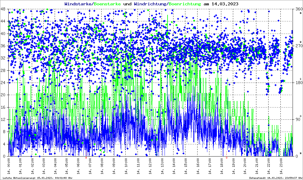Click the time label '14. 00:00'
The width and height of the screenshot is (303, 180).
click(9, 166)
